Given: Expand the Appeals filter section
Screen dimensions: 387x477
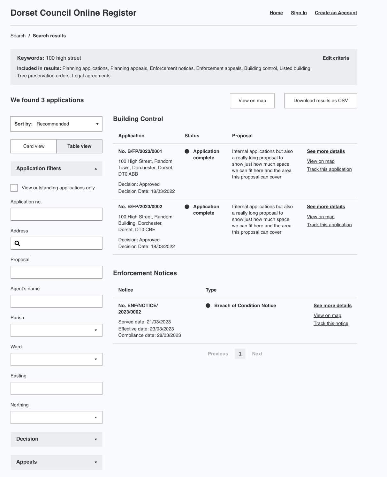Looking at the screenshot, I should pyautogui.click(x=56, y=462).
